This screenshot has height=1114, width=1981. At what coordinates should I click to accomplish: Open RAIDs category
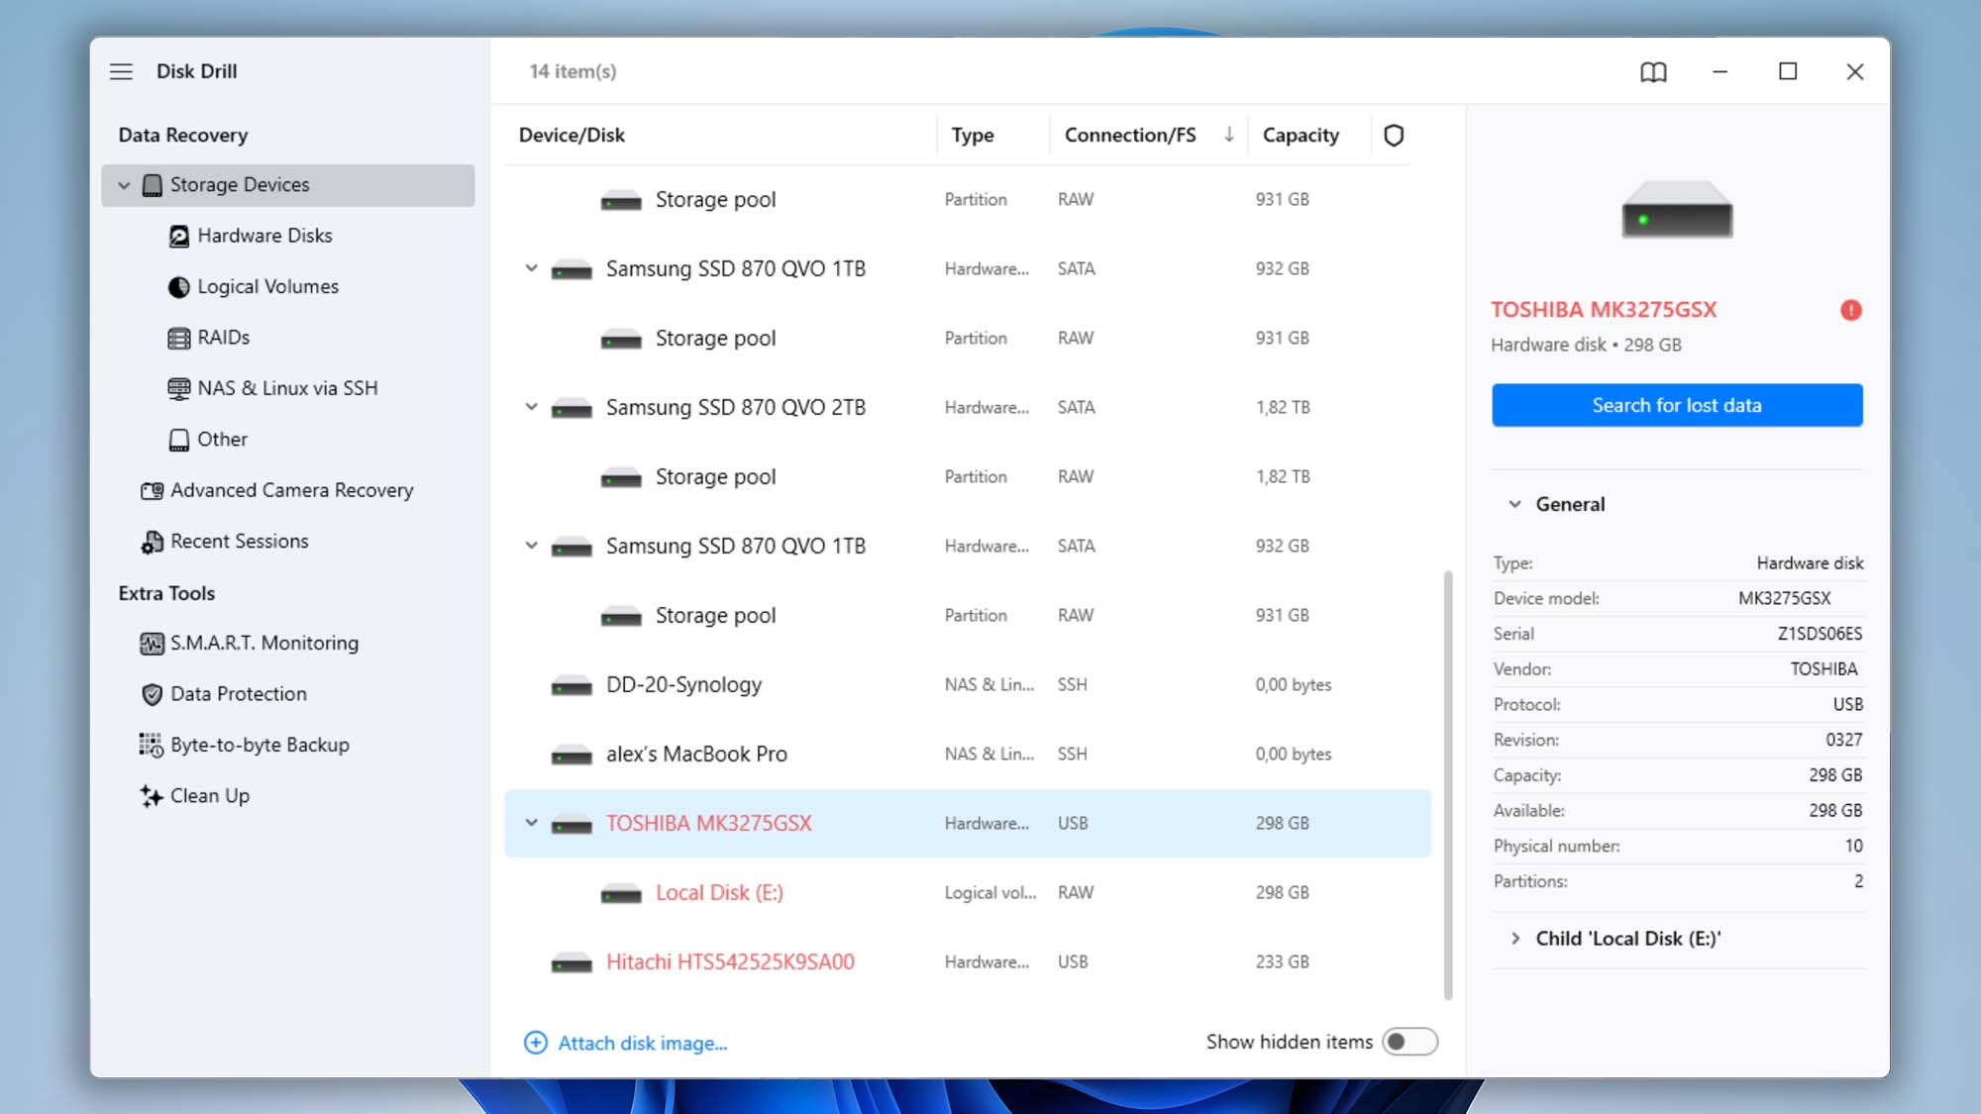[223, 338]
